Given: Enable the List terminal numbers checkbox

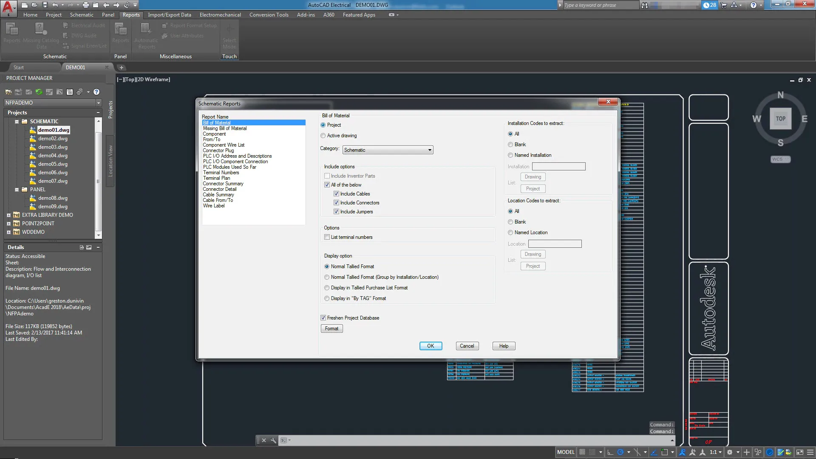Looking at the screenshot, I should pyautogui.click(x=327, y=237).
